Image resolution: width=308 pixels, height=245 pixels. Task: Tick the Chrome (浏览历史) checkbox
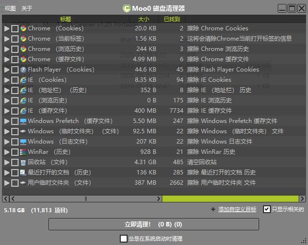tap(15, 49)
